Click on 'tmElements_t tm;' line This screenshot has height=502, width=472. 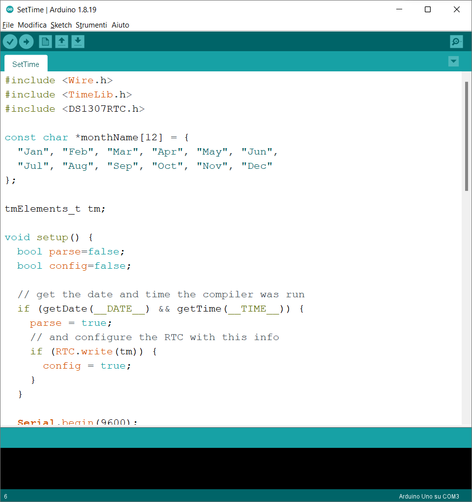[x=55, y=209]
